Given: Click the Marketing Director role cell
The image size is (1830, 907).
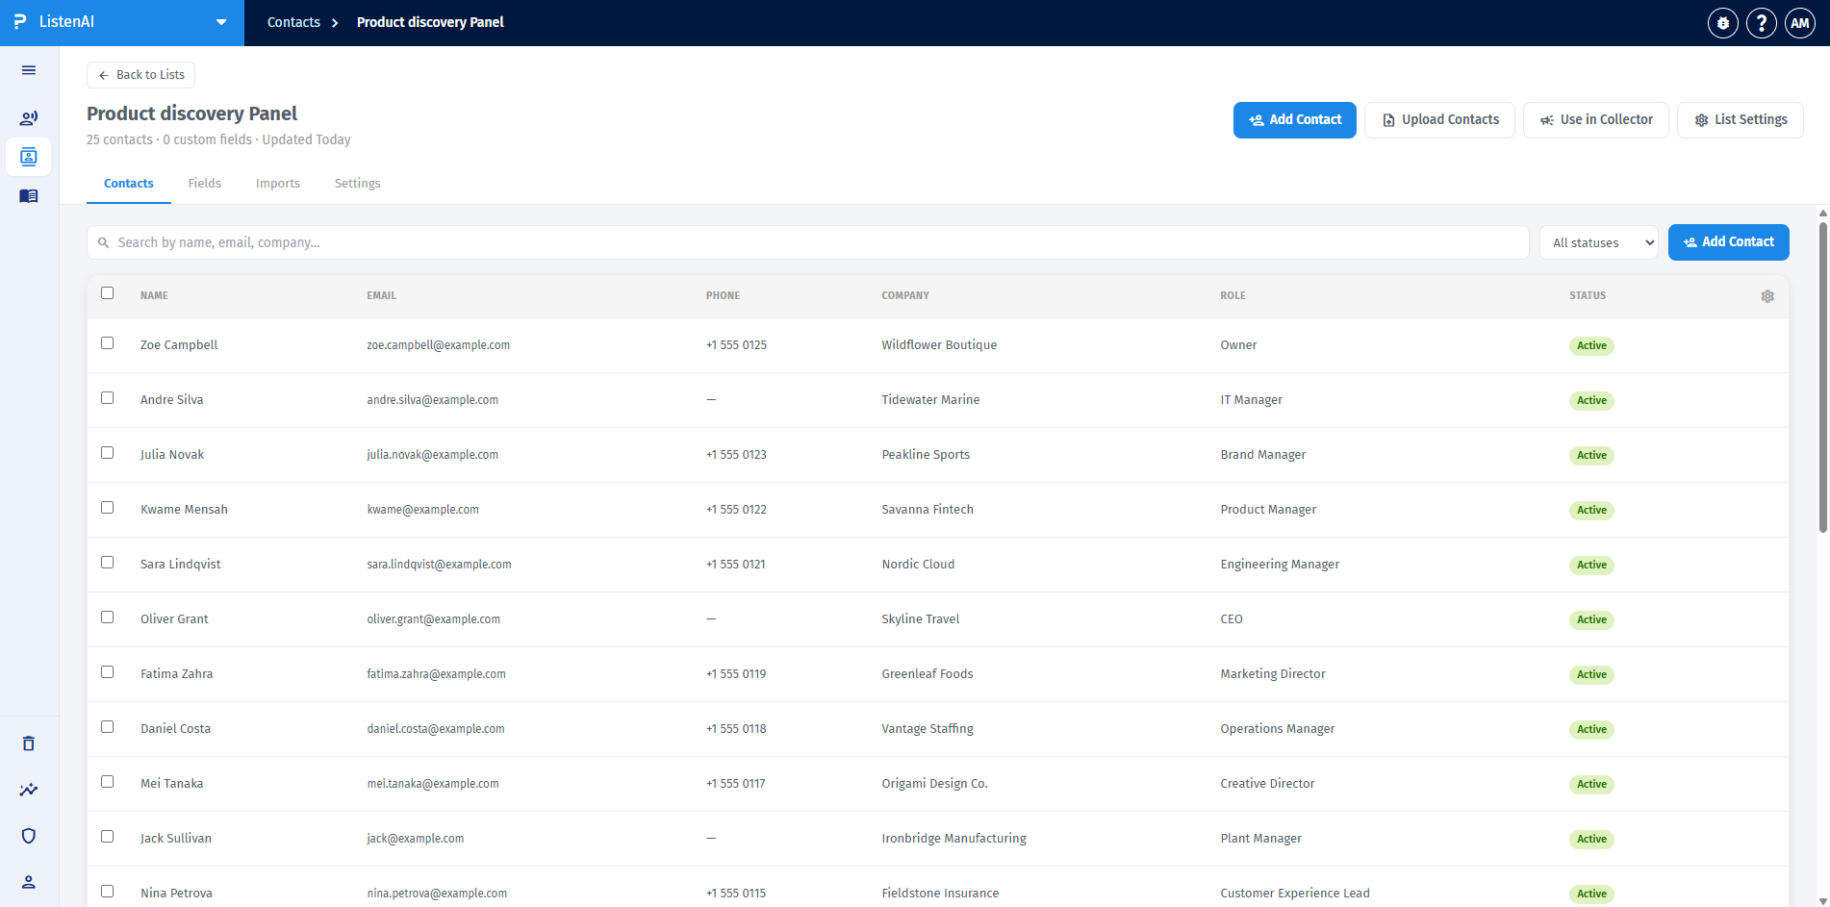Looking at the screenshot, I should [x=1273, y=674].
